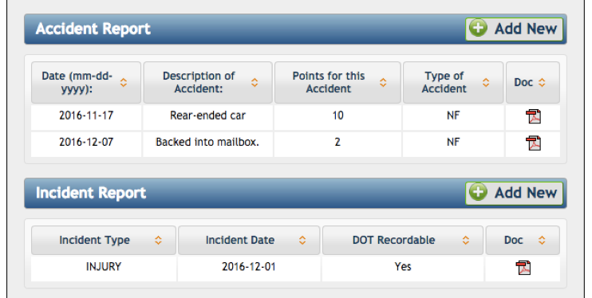Select the 2016-11-17 accident row date
592x298 pixels.
click(86, 116)
